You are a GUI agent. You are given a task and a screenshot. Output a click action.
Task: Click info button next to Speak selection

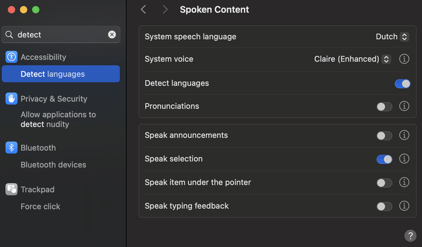(x=404, y=159)
